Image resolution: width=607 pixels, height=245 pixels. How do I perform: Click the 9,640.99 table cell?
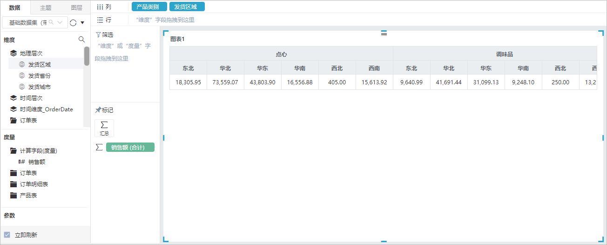[411, 82]
